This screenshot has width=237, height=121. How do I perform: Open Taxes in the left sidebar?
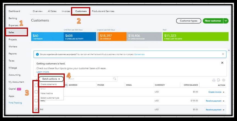tap(11, 61)
